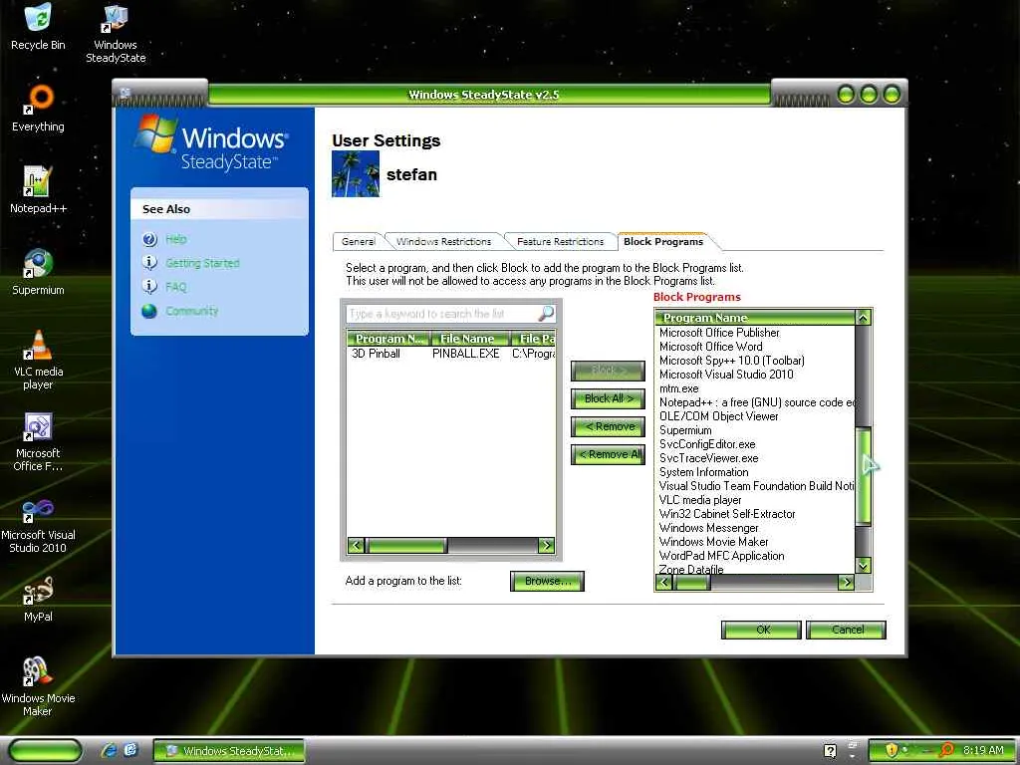Open Microsoft Office F… desktop shortcut
This screenshot has height=765, width=1020.
[x=38, y=441]
